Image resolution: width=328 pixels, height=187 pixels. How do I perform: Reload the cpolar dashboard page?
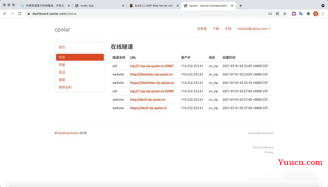[20, 14]
